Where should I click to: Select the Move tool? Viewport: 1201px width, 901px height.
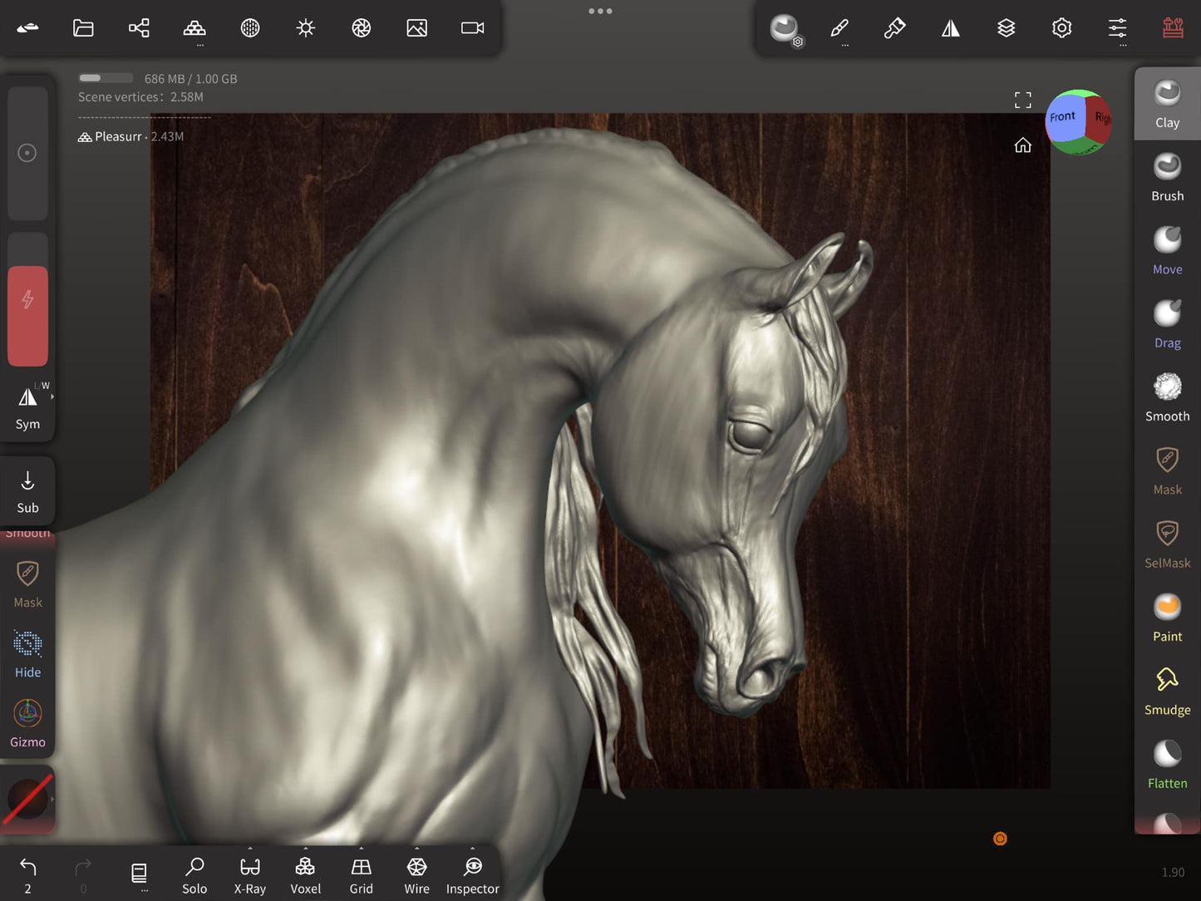(x=1167, y=251)
